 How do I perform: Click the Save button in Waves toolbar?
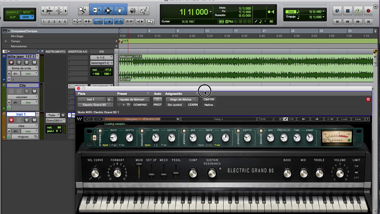click(x=358, y=119)
